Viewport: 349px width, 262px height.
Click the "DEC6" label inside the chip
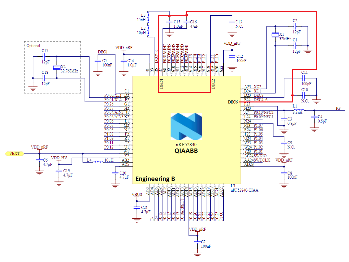233,102
